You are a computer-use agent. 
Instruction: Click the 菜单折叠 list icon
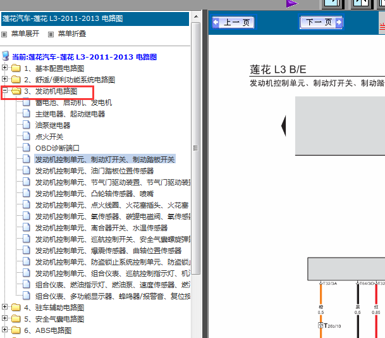(51, 34)
